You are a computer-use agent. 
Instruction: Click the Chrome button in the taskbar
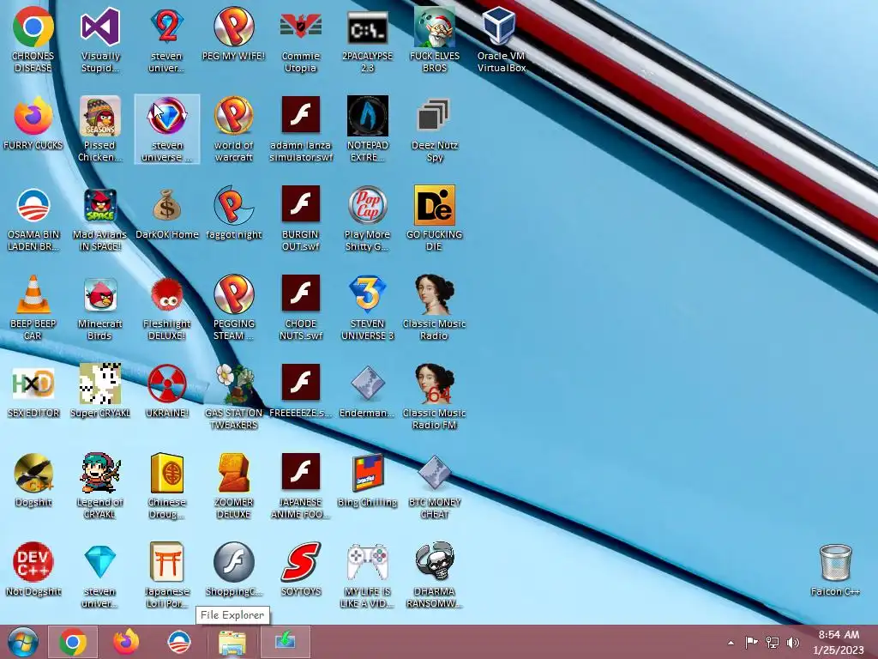73,642
